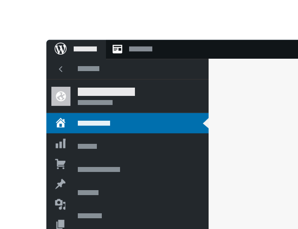Screen dimensions: 298x229
Task: Click the white site title placeholder bar
Action: 106,92
